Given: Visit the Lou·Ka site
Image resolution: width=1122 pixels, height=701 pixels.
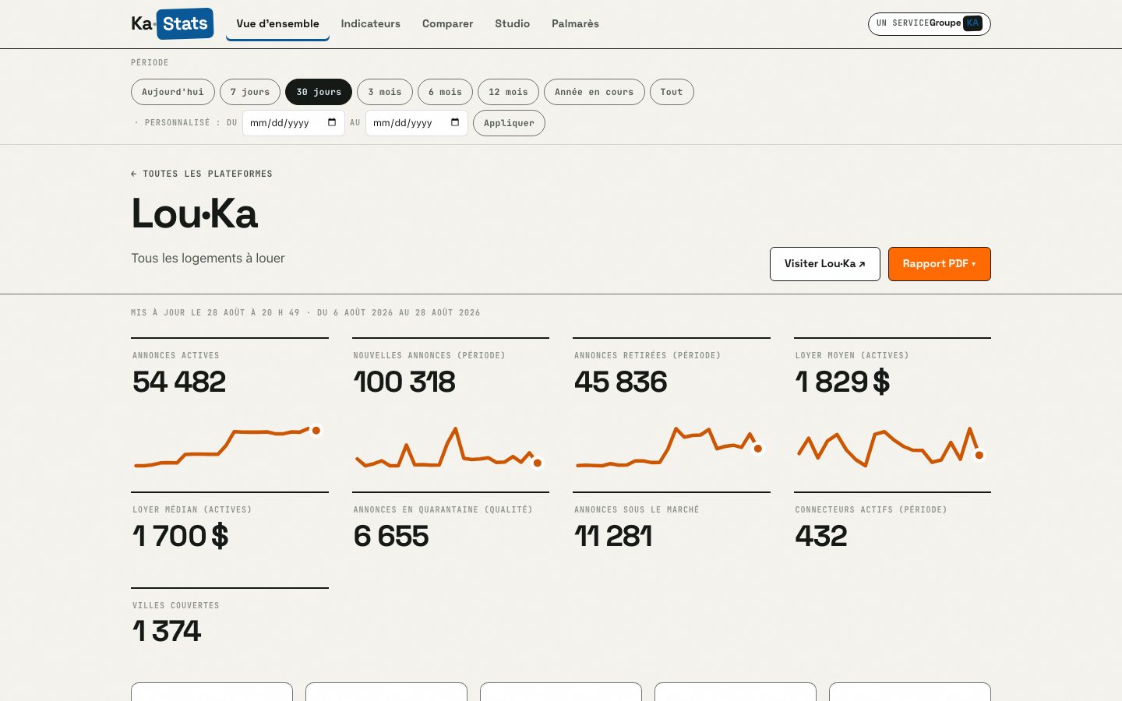Looking at the screenshot, I should (x=825, y=264).
